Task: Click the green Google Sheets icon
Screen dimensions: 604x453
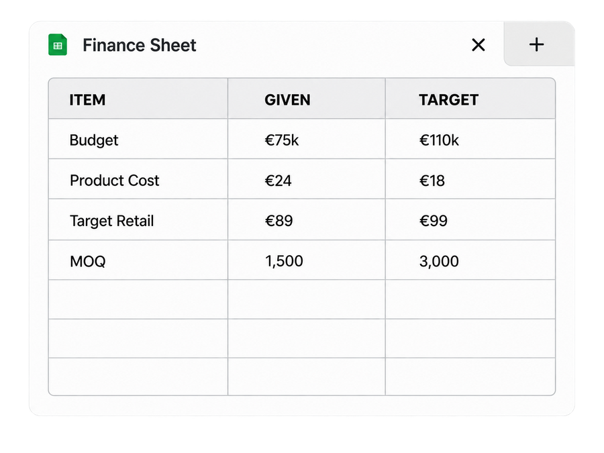Action: (58, 45)
